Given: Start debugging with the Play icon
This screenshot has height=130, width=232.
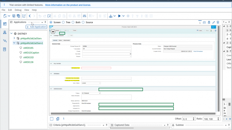Looking at the screenshot, I should [x=119, y=16].
